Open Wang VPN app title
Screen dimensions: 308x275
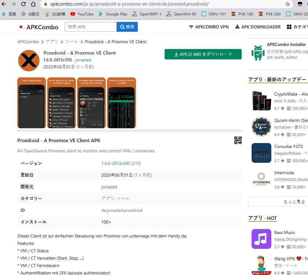tap(291, 259)
